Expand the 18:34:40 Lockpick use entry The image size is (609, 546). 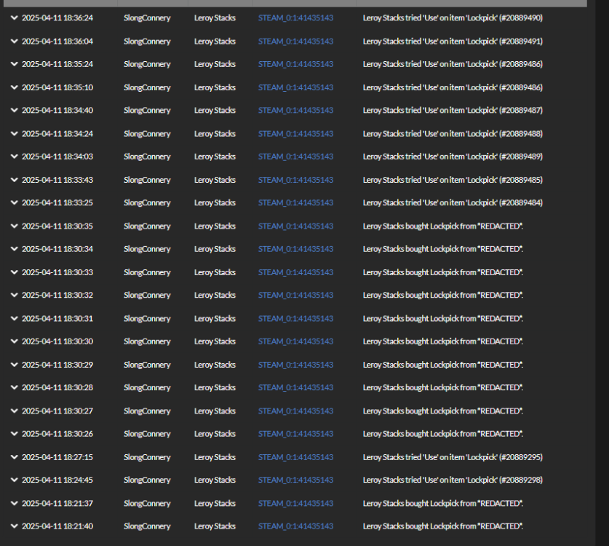[15, 110]
